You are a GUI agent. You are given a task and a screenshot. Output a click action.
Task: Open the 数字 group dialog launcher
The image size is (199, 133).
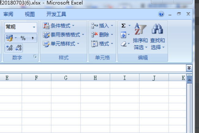tap(35, 57)
